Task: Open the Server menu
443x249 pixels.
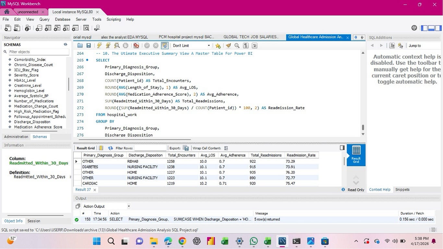Action: [x=81, y=19]
